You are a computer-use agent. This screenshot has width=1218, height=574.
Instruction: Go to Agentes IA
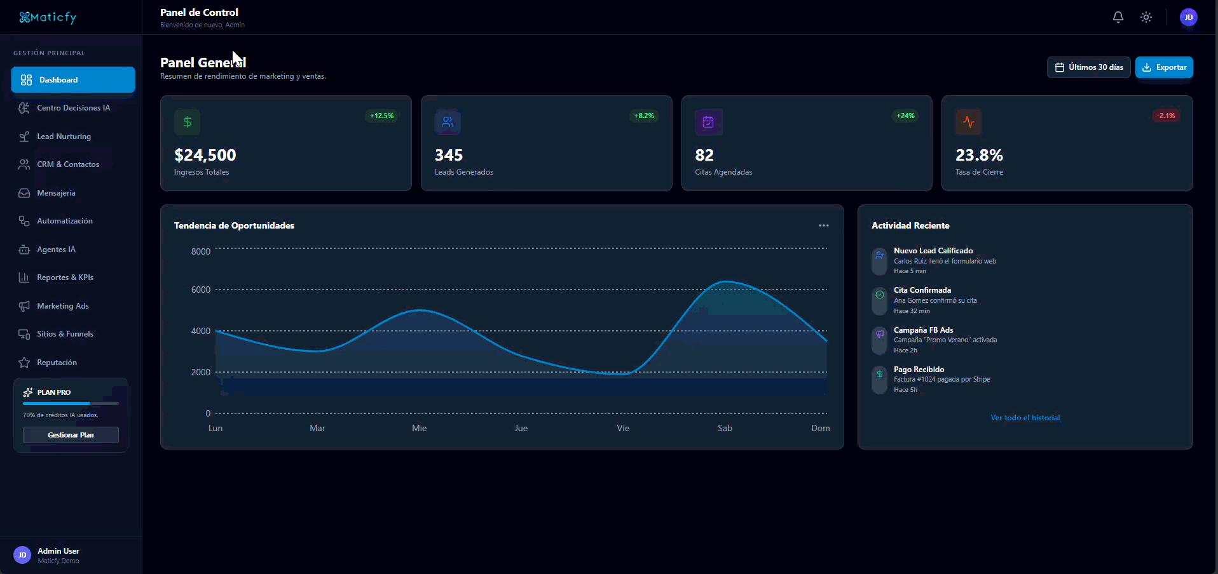coord(73,250)
